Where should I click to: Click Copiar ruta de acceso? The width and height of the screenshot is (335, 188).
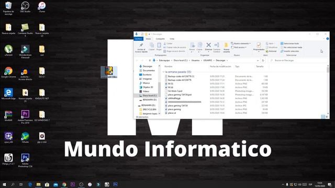174,48
